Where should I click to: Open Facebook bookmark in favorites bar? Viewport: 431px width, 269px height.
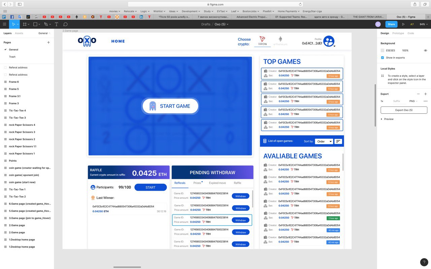(12, 16)
